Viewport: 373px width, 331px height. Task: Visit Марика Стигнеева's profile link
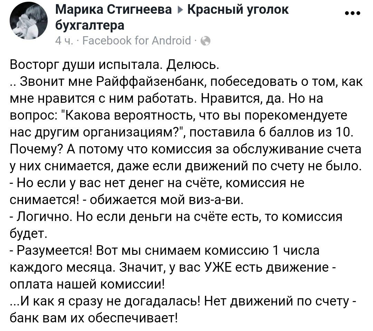pos(114,9)
